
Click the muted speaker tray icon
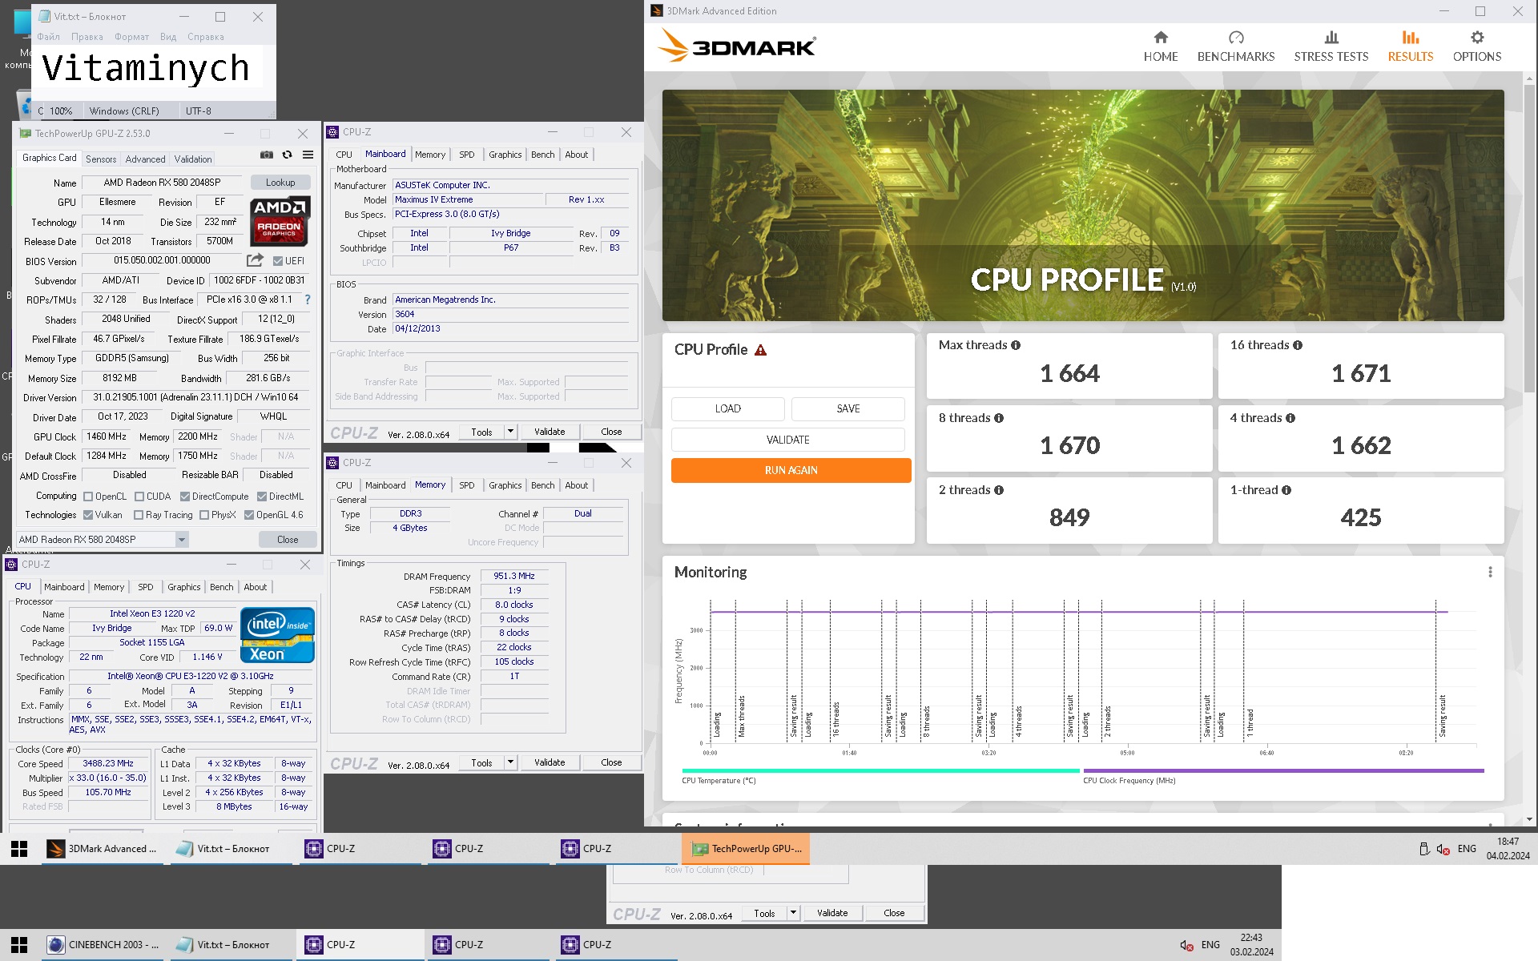pyautogui.click(x=1443, y=849)
